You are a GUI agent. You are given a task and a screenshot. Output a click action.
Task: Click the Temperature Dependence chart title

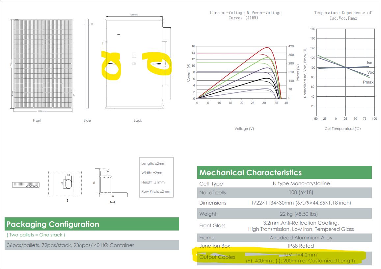pos(343,15)
